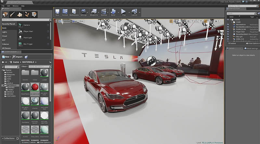Open the Geometry Editing mode
This screenshot has width=260, height=144.
[x=34, y=15]
